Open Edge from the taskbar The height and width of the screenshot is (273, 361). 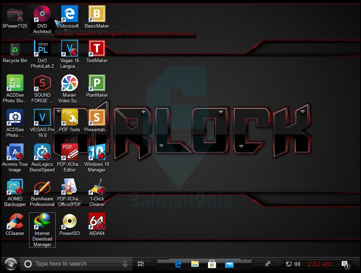[x=178, y=264]
